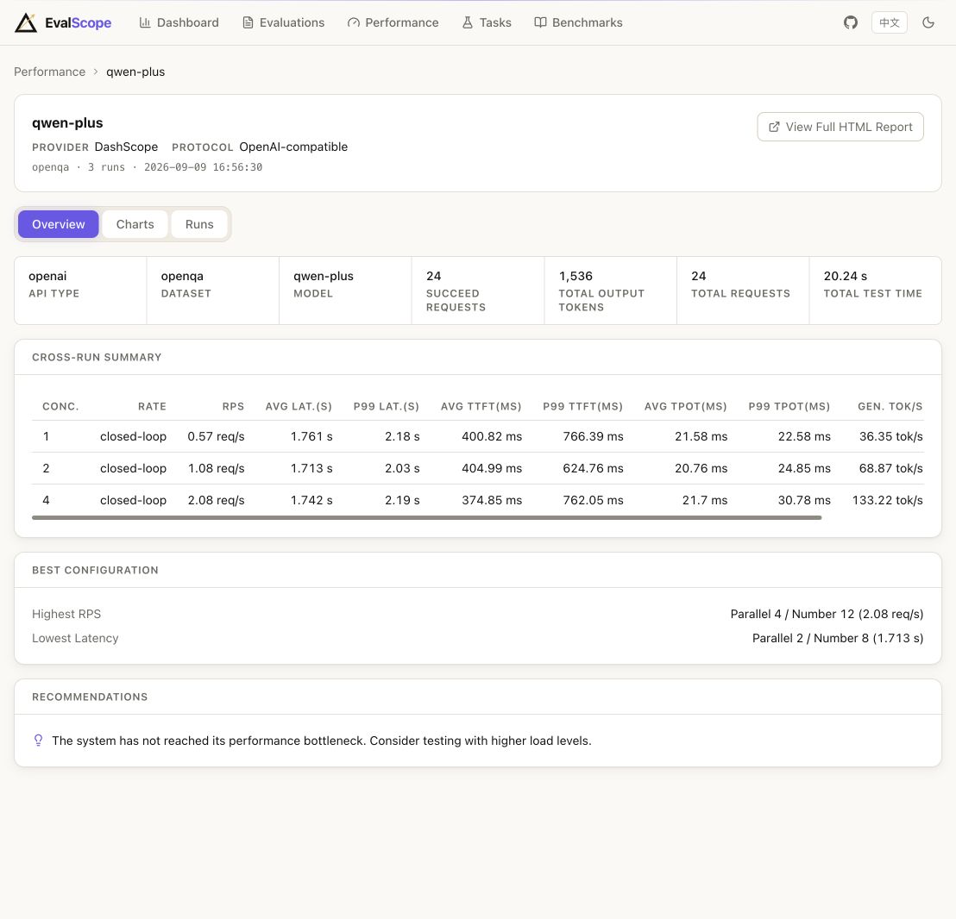Open the GitHub repository icon
The image size is (956, 919).
(851, 22)
